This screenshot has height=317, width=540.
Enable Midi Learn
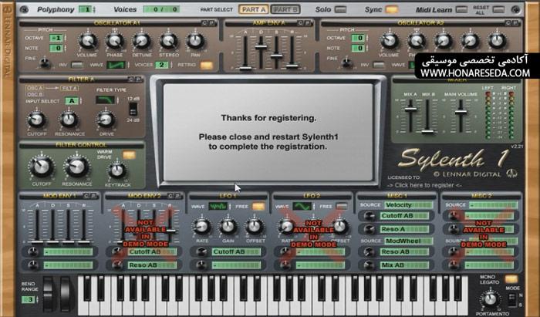461,9
